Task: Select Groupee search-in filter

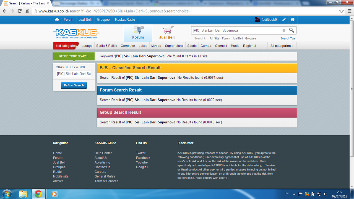Action: point(251,38)
